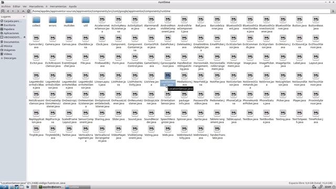Screen dimensions: 336x189
Task: Select the Slider.java file
Action: (x=119, y=115)
